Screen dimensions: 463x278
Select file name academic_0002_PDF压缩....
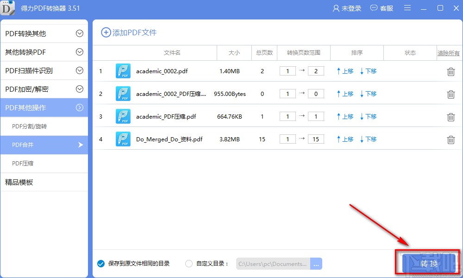pyautogui.click(x=171, y=94)
